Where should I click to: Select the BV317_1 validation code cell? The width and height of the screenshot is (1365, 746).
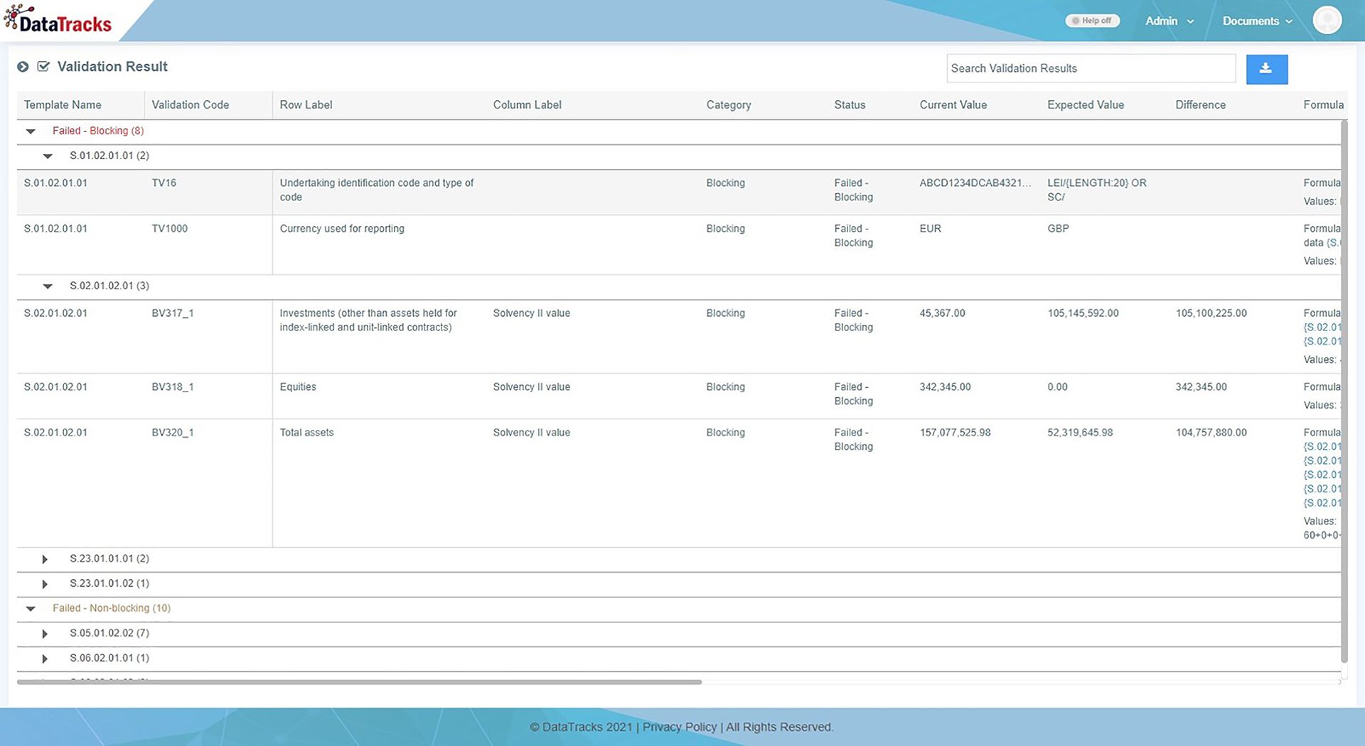click(172, 313)
